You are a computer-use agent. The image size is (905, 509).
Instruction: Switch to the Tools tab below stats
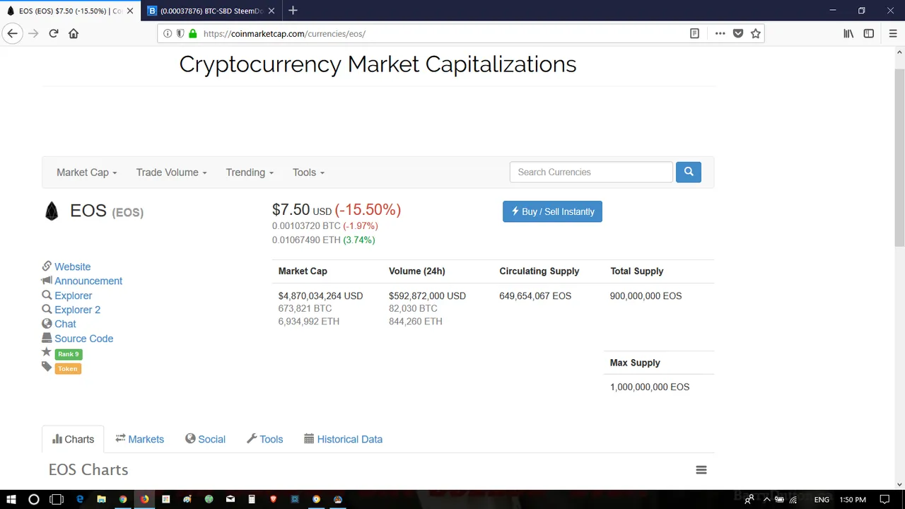point(264,439)
